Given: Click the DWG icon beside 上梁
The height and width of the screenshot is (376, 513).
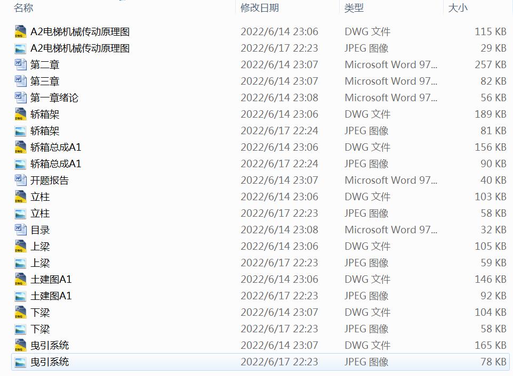Looking at the screenshot, I should (x=20, y=246).
